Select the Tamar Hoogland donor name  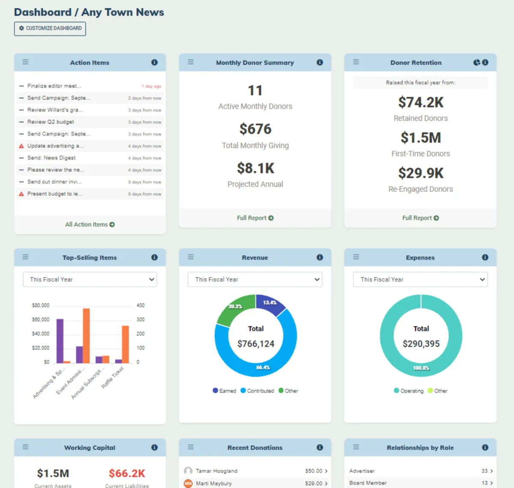pyautogui.click(x=216, y=471)
